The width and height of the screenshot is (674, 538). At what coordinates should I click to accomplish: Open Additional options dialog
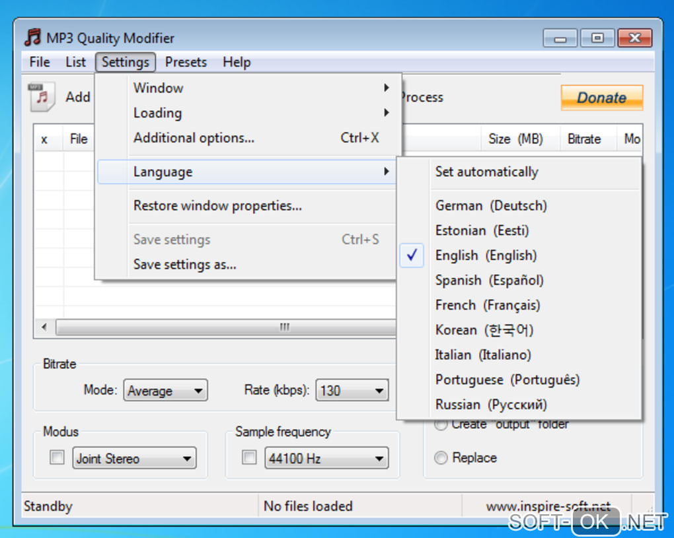point(248,138)
